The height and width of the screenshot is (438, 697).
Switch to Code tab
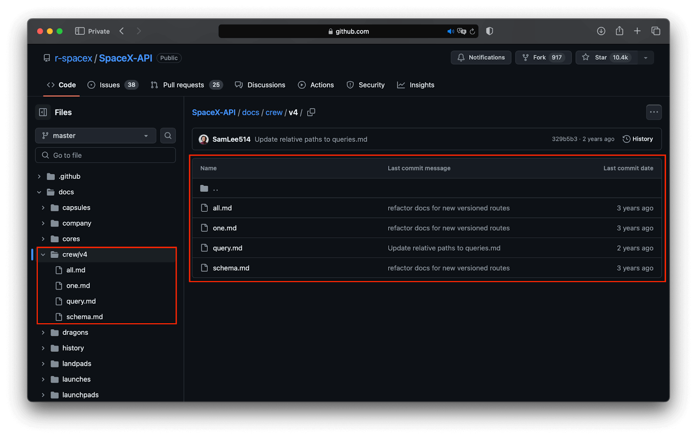pos(61,85)
